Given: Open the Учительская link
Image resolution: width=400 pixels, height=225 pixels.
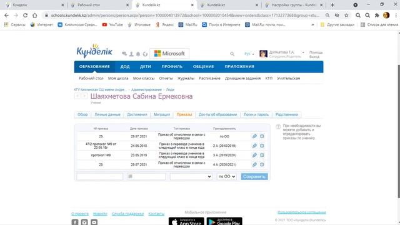Looking at the screenshot, I should point(288,78).
